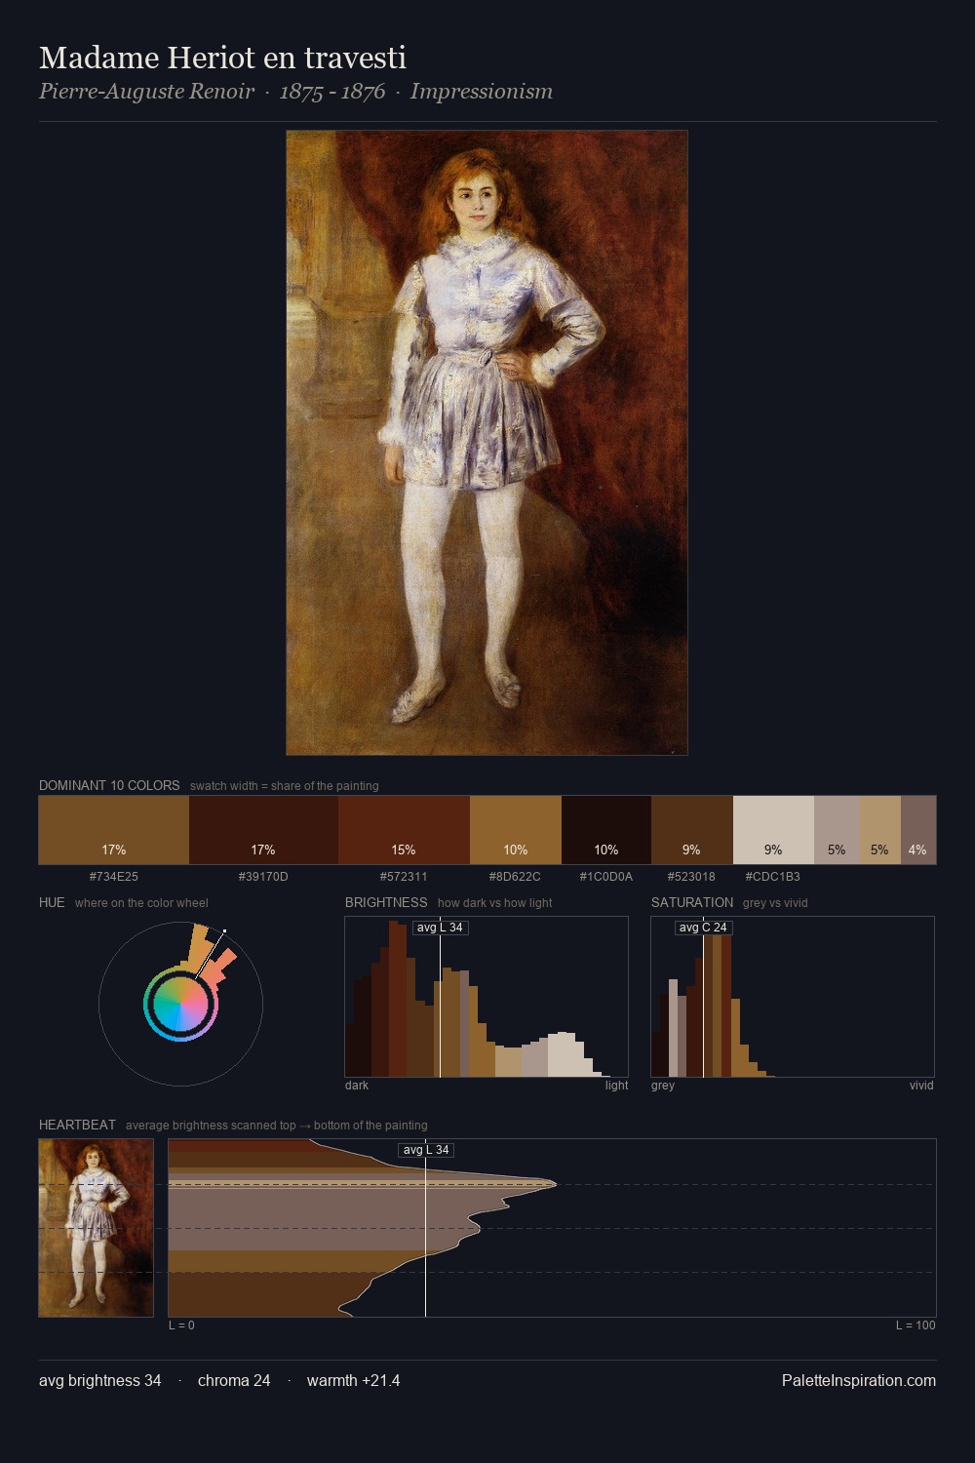The image size is (975, 1463).
Task: Click 'warmth +21.4' in footer
Action: tap(354, 1380)
